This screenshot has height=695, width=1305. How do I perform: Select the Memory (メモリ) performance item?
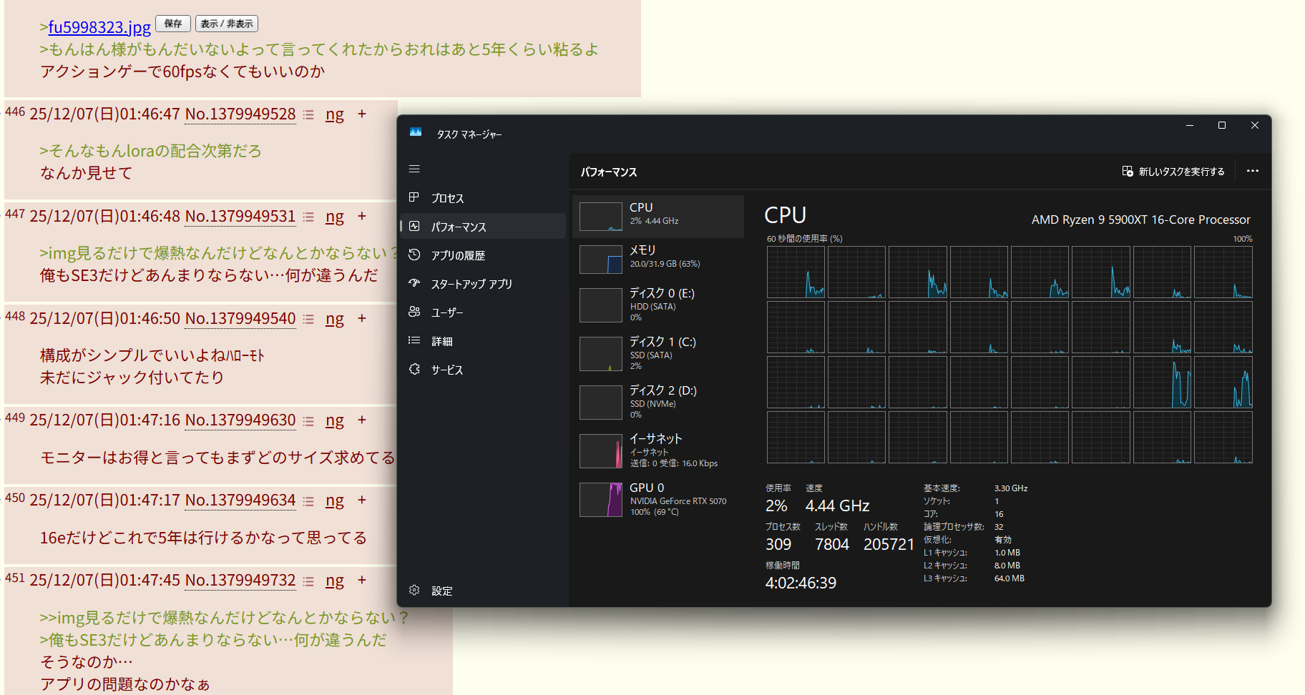[658, 257]
